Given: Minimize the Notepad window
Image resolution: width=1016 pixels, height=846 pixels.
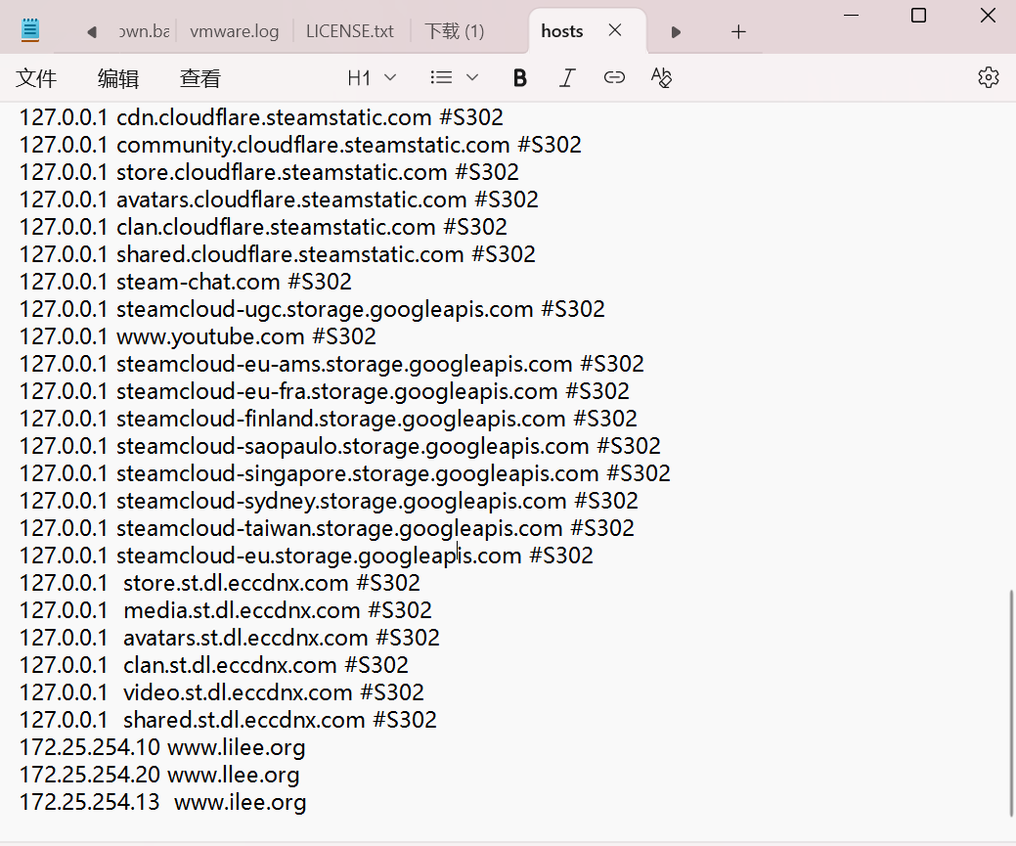Looking at the screenshot, I should [x=852, y=15].
